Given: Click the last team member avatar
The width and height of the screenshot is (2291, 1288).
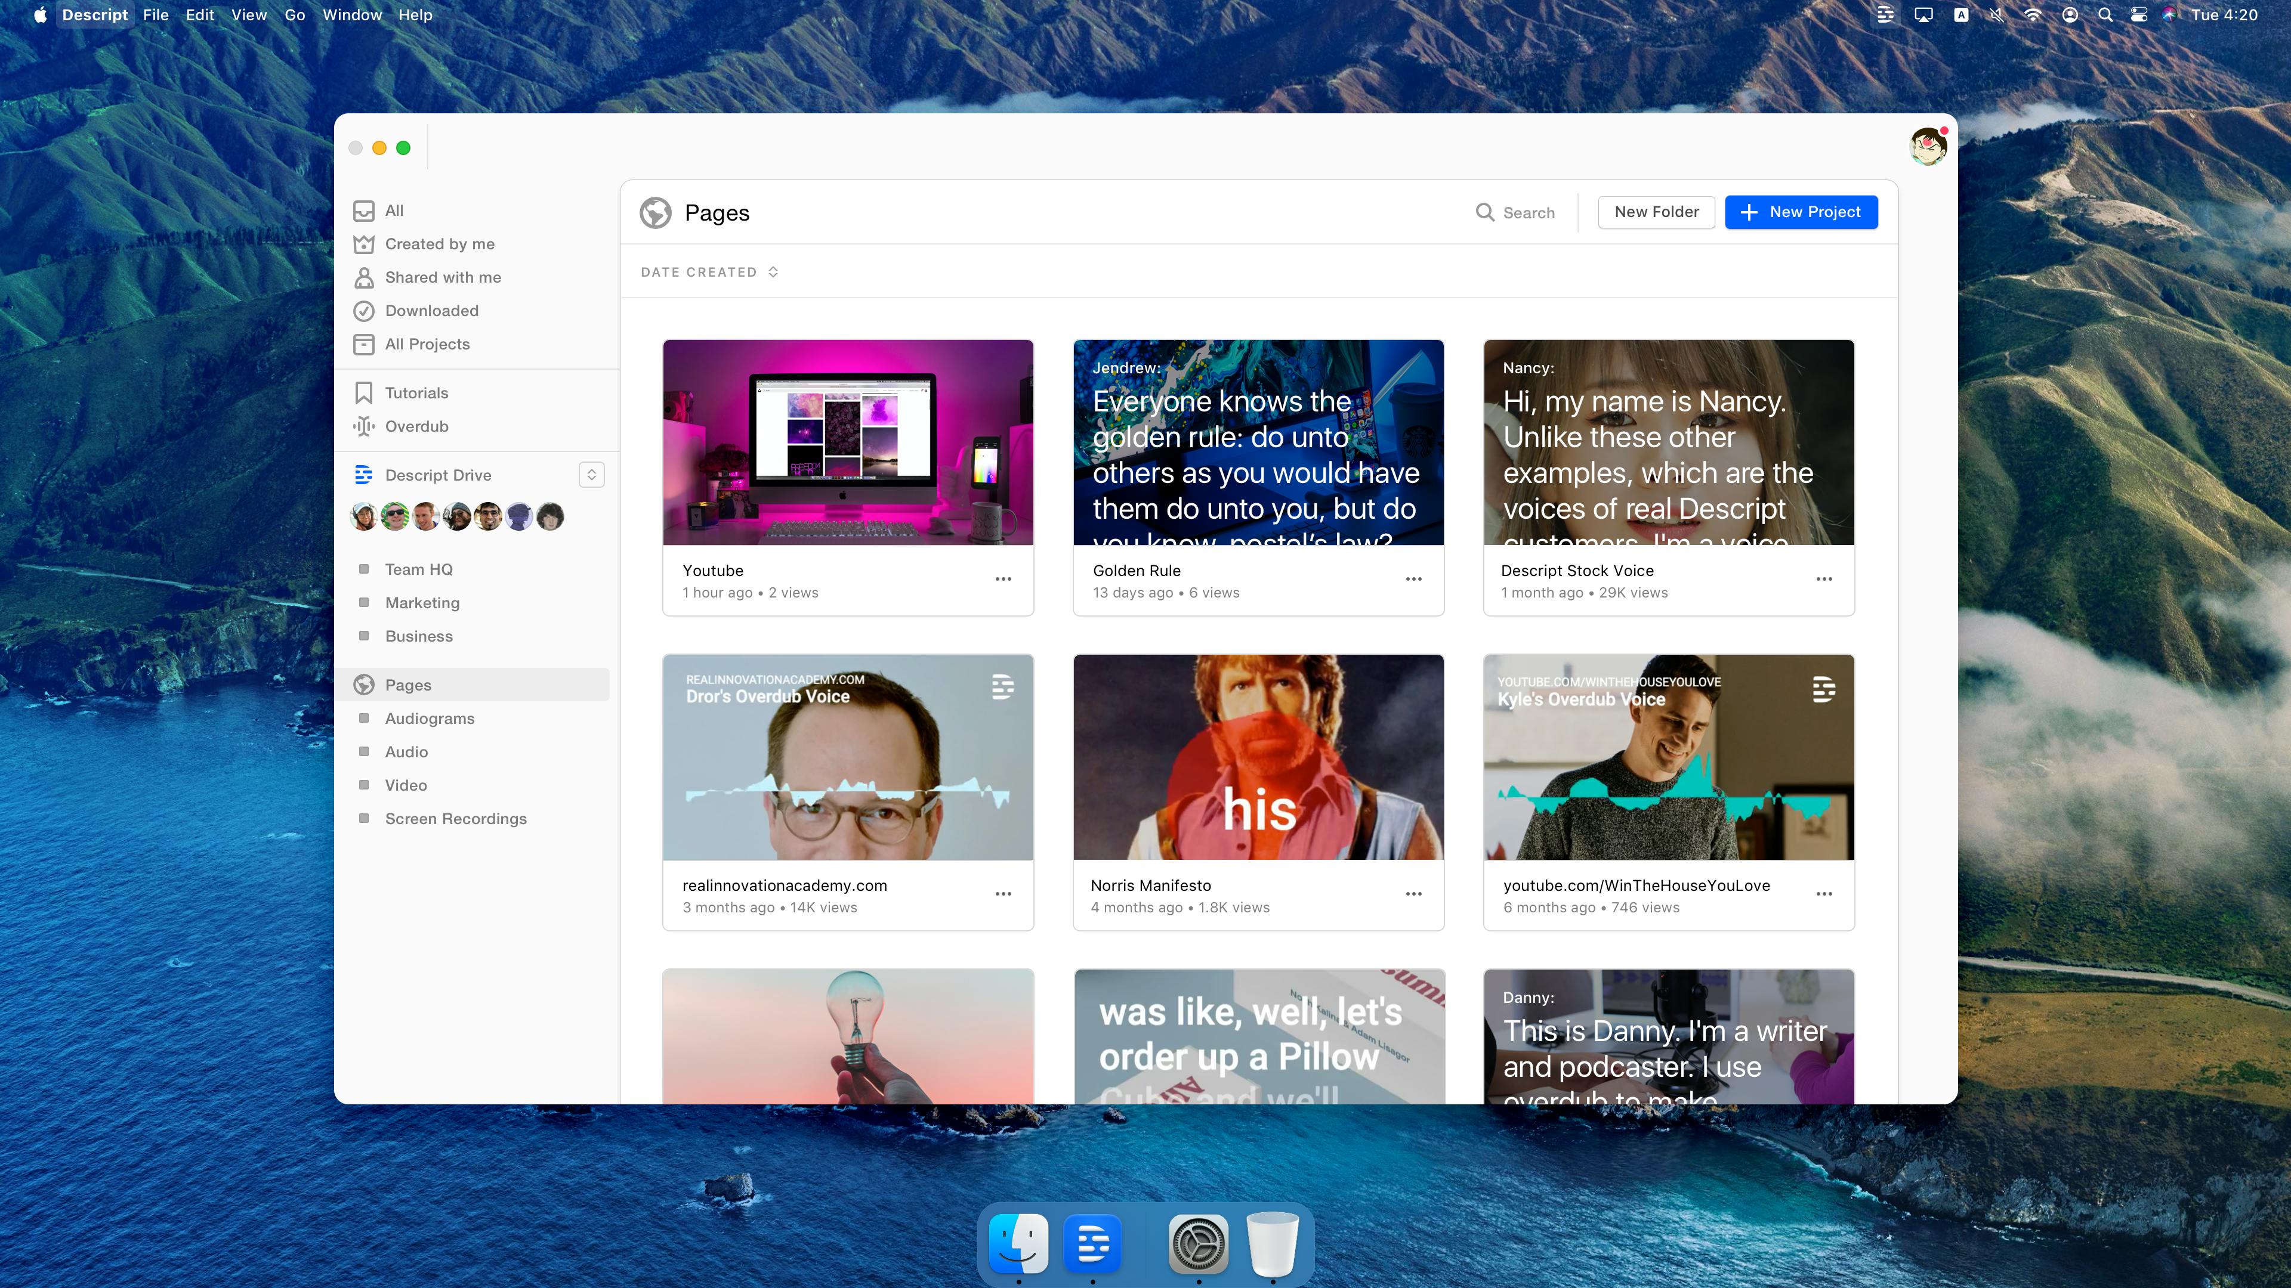Looking at the screenshot, I should click(551, 516).
